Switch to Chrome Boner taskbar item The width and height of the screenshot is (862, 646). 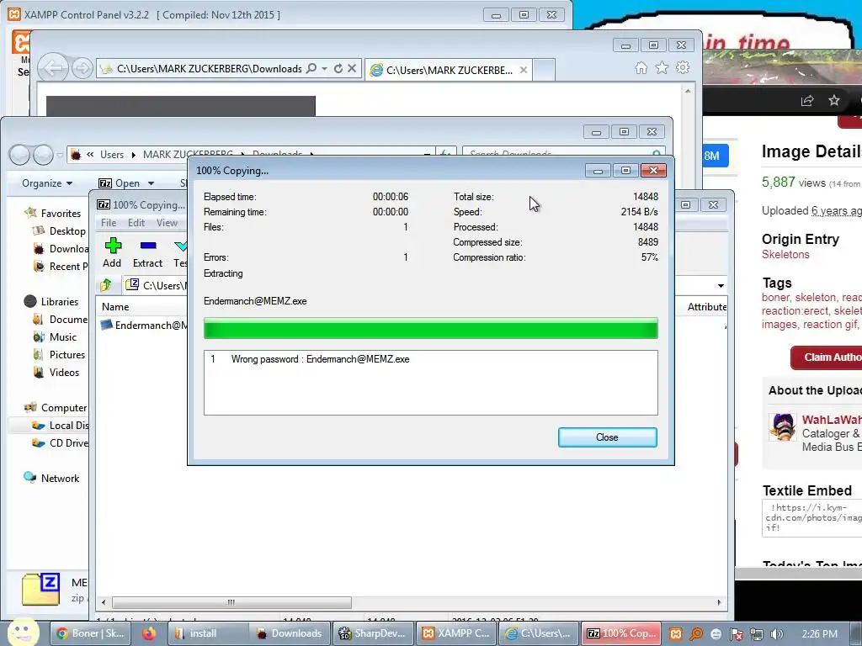click(91, 633)
